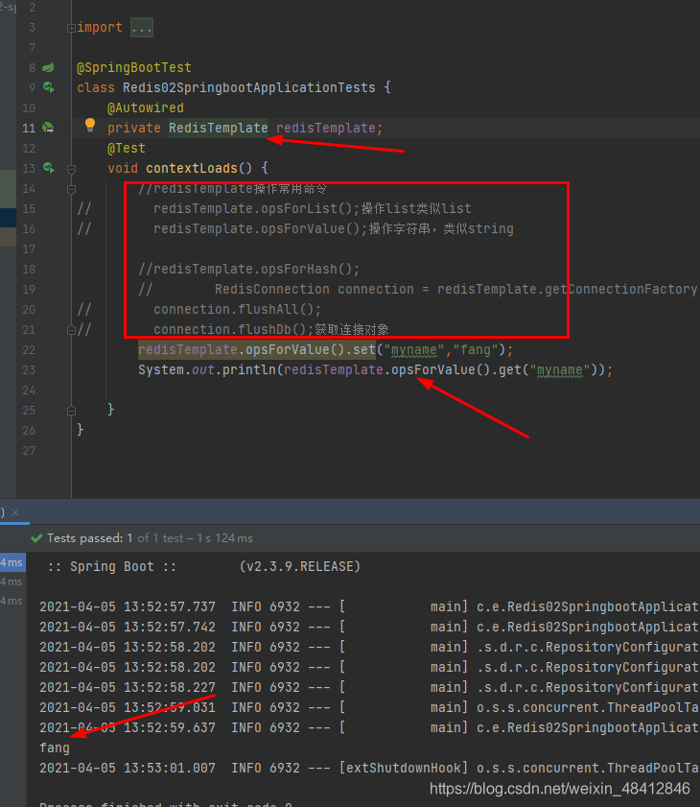Click the autowired bean gutter icon beside redisTemplate field
The height and width of the screenshot is (807, 700).
[48, 128]
